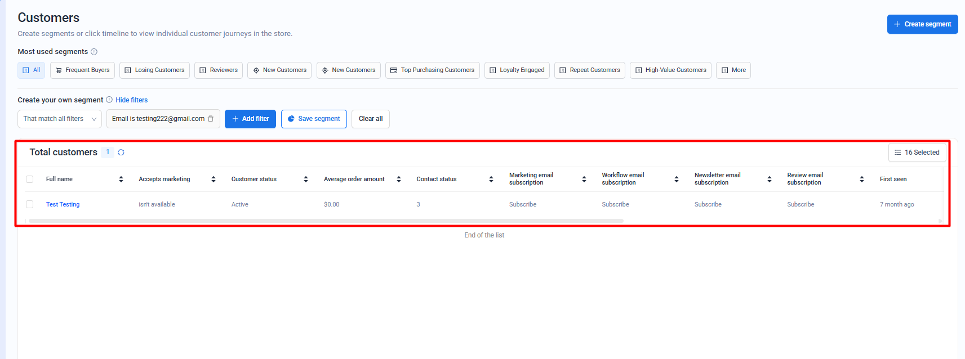This screenshot has width=965, height=359.
Task: Click the refresh icon beside Total customers
Action: [x=121, y=152]
